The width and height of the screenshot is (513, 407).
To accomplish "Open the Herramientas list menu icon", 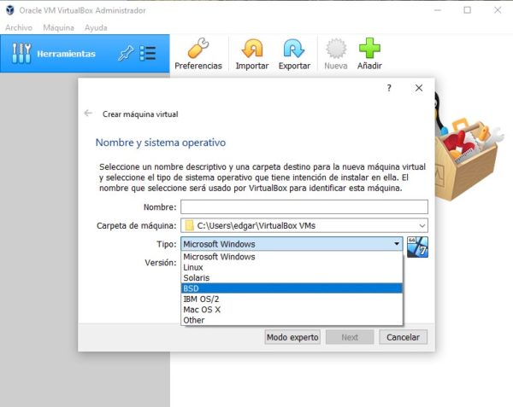I will (148, 53).
